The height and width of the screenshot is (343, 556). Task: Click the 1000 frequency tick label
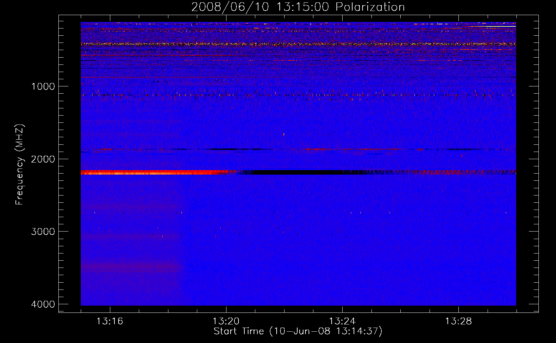coord(43,86)
